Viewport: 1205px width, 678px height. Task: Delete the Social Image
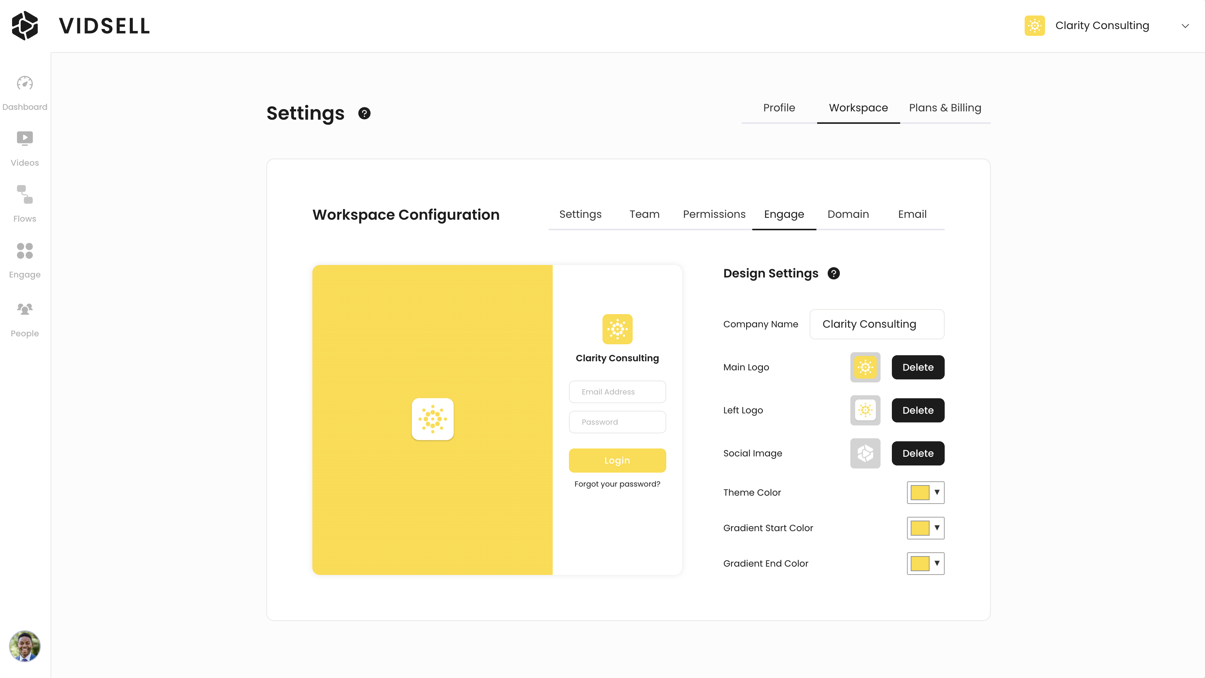(917, 453)
